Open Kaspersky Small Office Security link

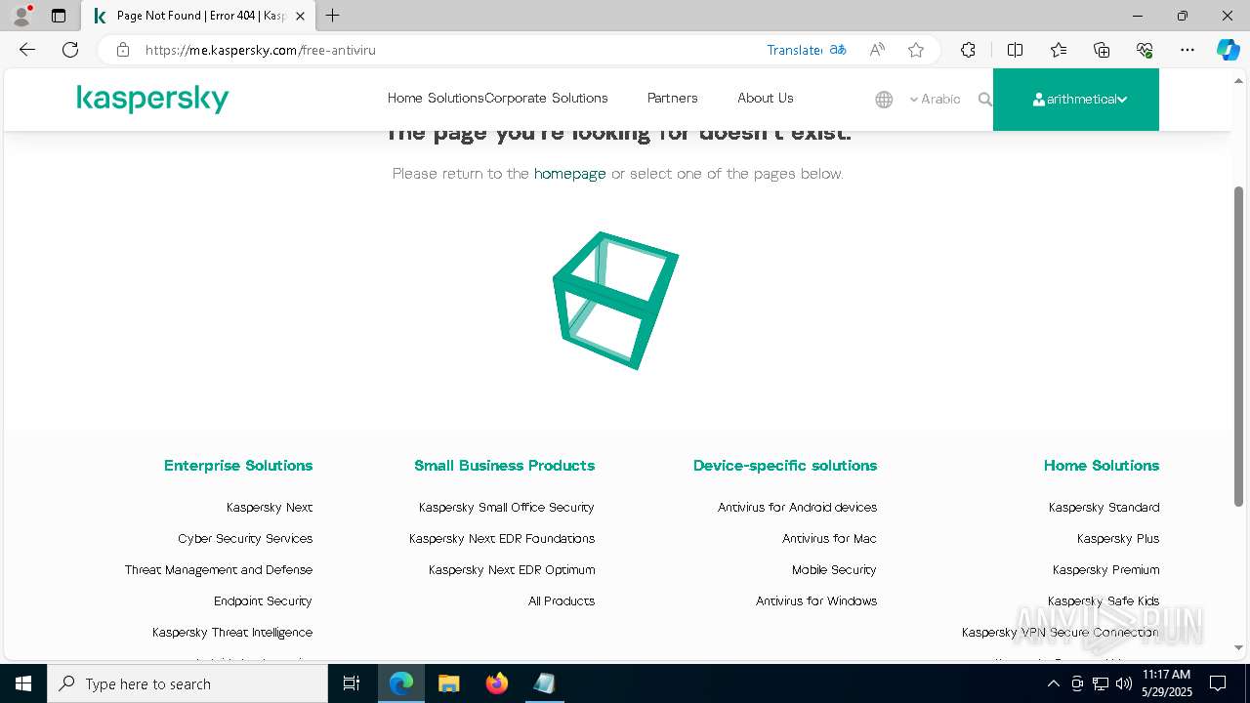(507, 507)
